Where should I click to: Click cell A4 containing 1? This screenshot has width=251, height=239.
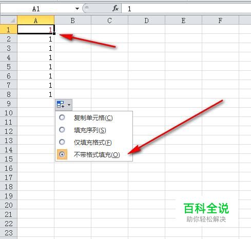click(36, 57)
